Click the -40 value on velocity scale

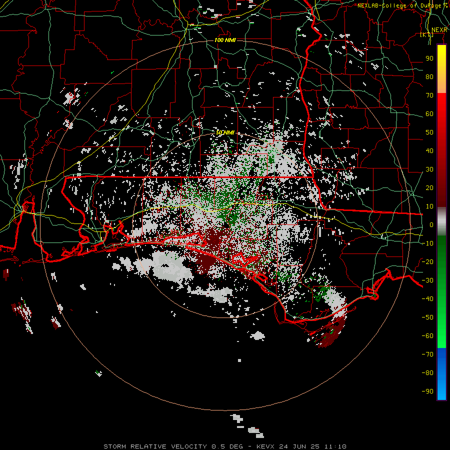(427, 299)
